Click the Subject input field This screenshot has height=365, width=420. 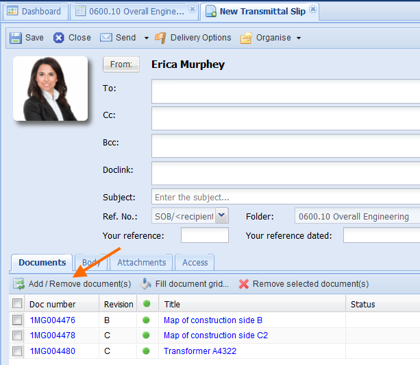[286, 197]
